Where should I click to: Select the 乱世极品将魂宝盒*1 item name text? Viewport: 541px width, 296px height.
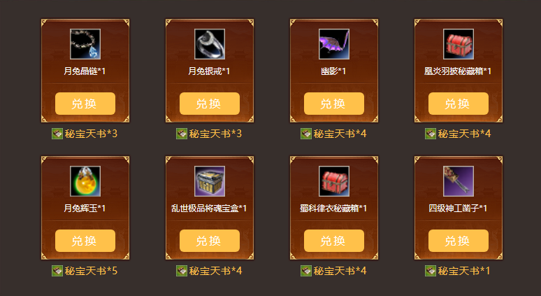[209, 209]
